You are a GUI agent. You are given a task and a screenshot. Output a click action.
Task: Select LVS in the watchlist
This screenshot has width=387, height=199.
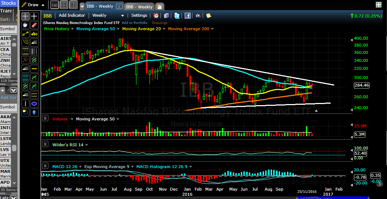[x=5, y=152]
